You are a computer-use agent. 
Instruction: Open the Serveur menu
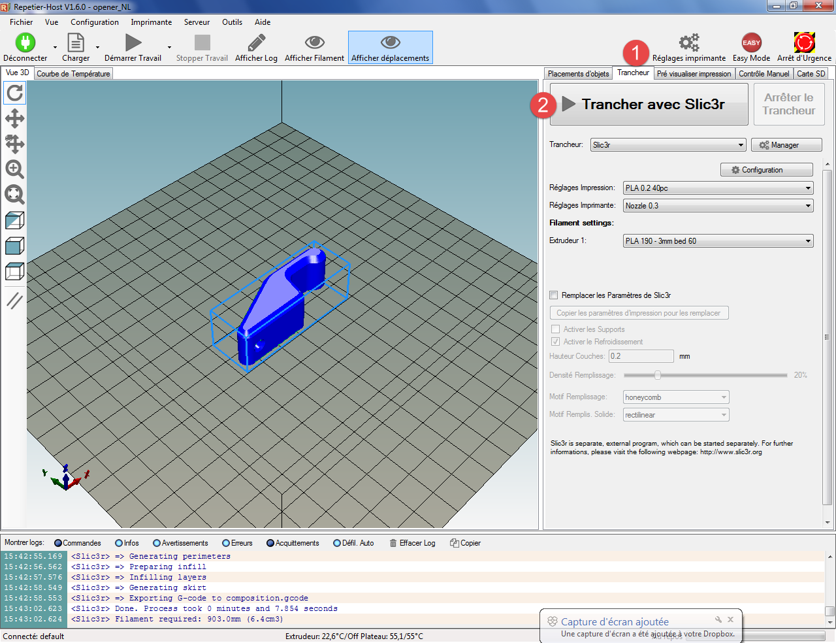click(x=197, y=22)
